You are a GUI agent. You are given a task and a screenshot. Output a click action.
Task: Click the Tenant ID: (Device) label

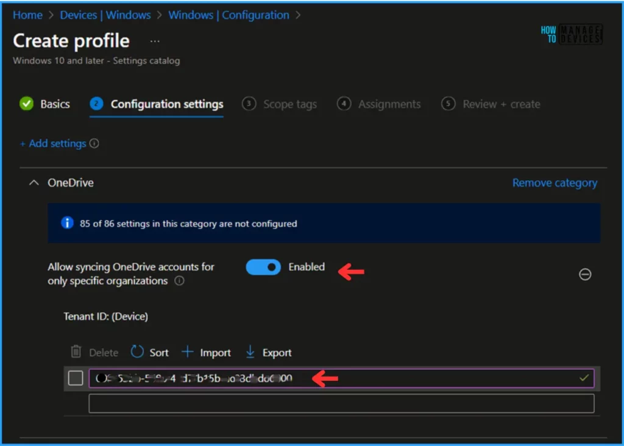pyautogui.click(x=106, y=317)
